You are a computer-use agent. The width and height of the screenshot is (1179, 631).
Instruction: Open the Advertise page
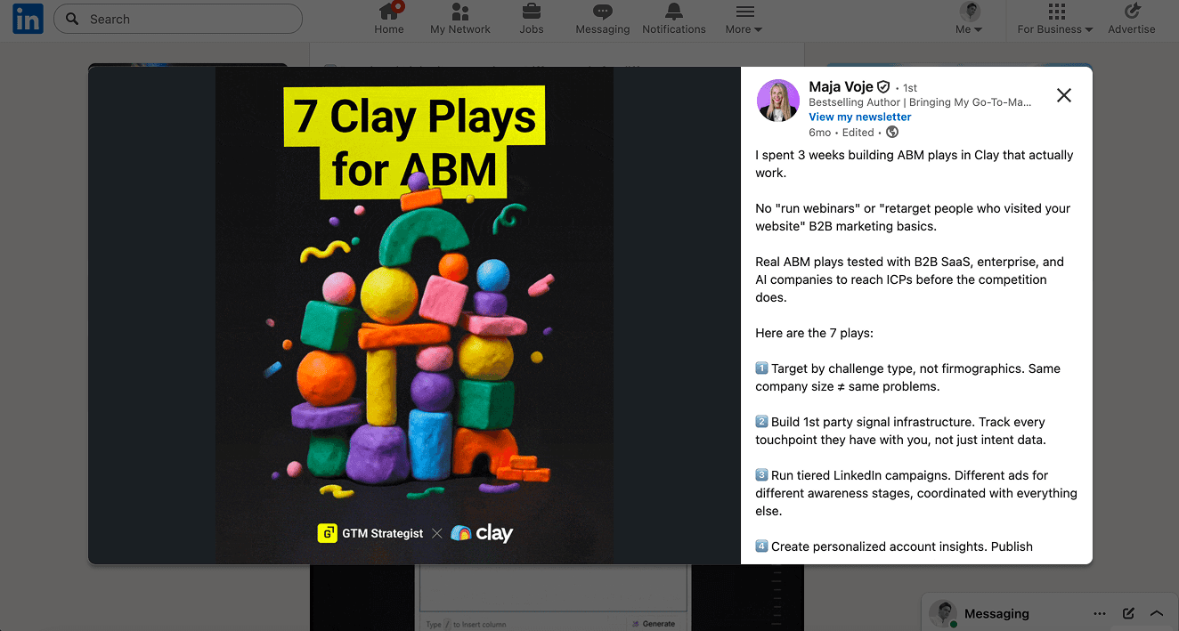(1132, 19)
